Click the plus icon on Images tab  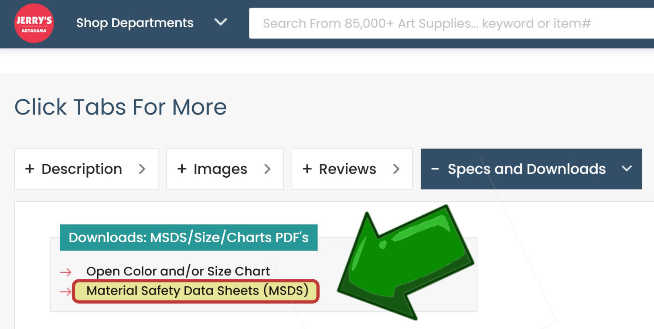coord(182,169)
